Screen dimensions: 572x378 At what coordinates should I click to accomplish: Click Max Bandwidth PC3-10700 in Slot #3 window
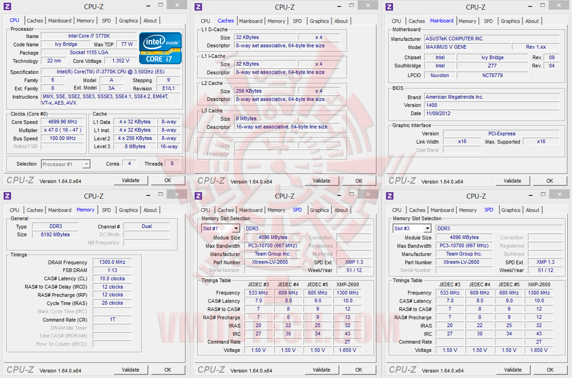[464, 245]
